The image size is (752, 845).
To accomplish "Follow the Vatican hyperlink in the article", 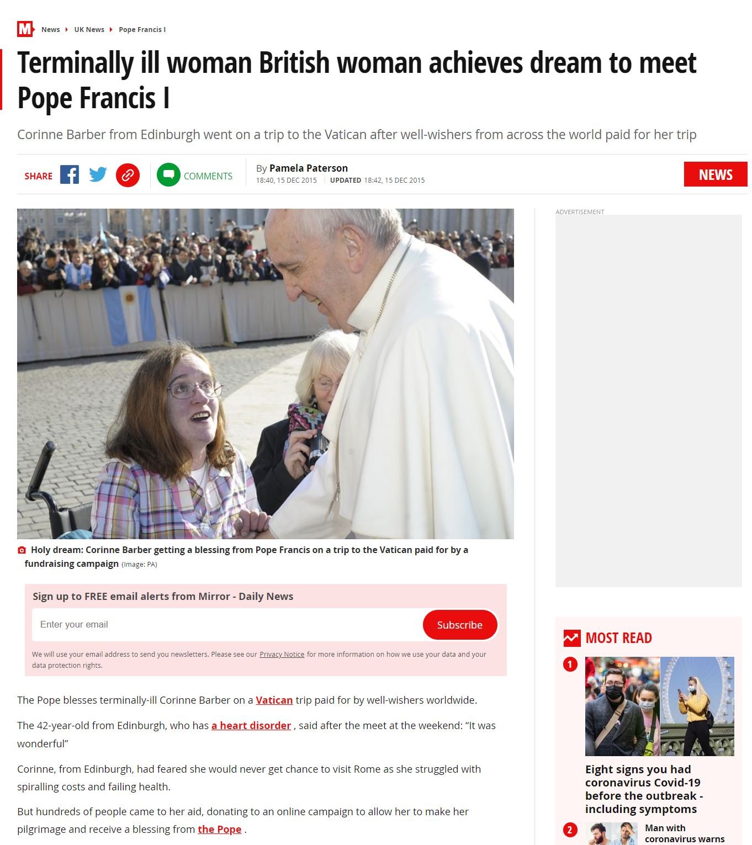I will (x=274, y=700).
